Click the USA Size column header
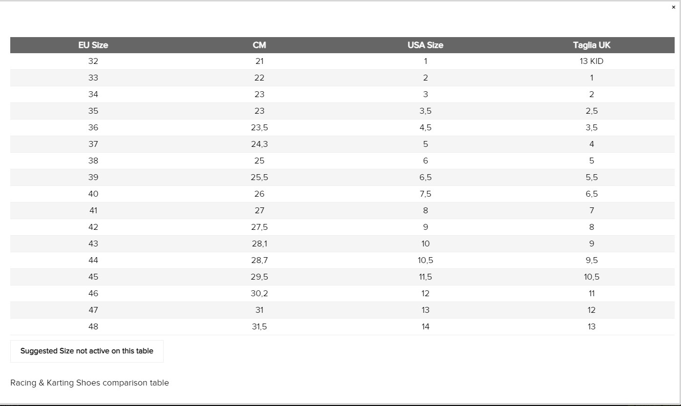The image size is (681, 406). pyautogui.click(x=426, y=45)
